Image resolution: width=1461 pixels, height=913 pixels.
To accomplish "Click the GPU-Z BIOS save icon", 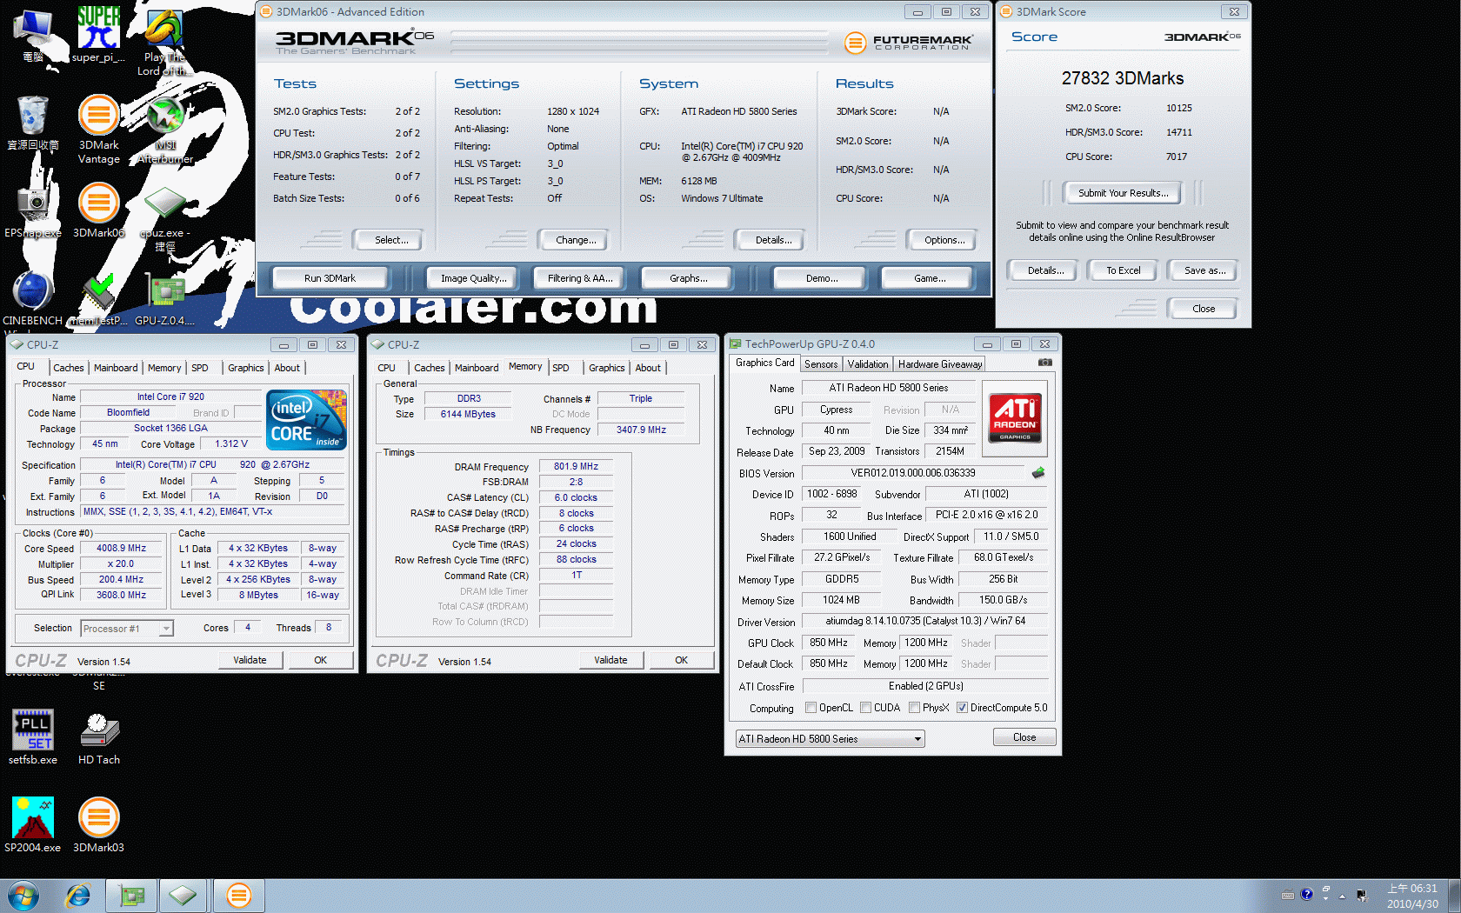I will click(1038, 473).
